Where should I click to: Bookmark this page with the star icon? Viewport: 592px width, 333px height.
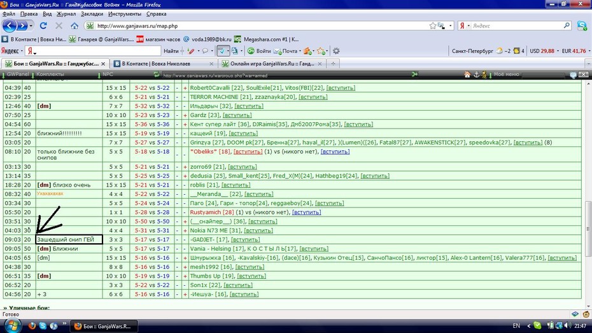pyautogui.click(x=433, y=25)
